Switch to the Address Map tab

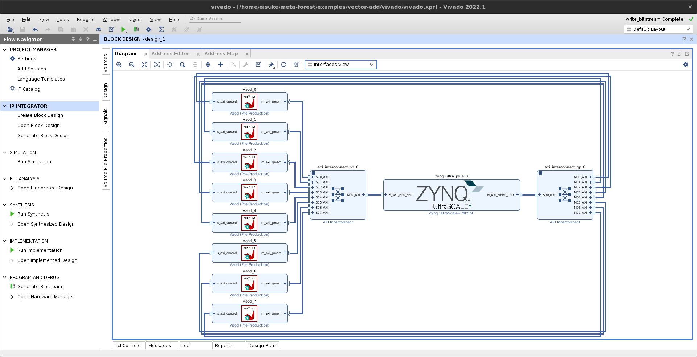(x=221, y=54)
